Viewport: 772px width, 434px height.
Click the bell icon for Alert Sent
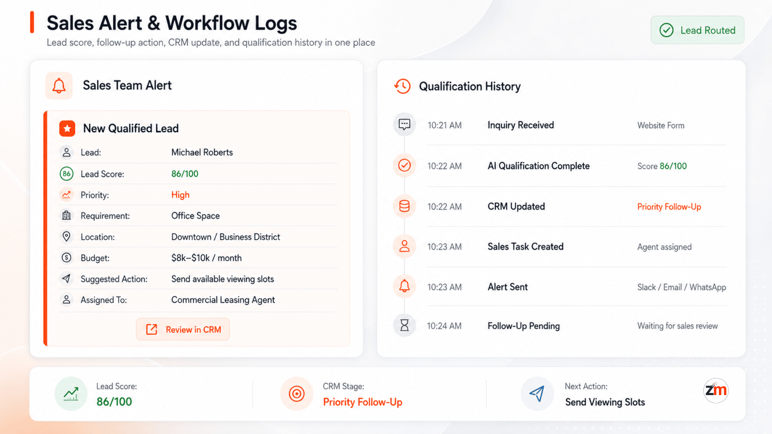tap(405, 286)
